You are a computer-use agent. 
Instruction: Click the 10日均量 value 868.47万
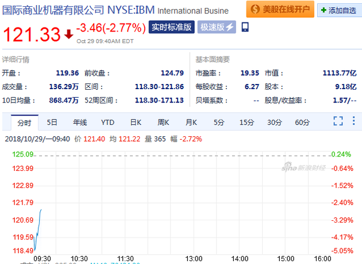click(64, 100)
